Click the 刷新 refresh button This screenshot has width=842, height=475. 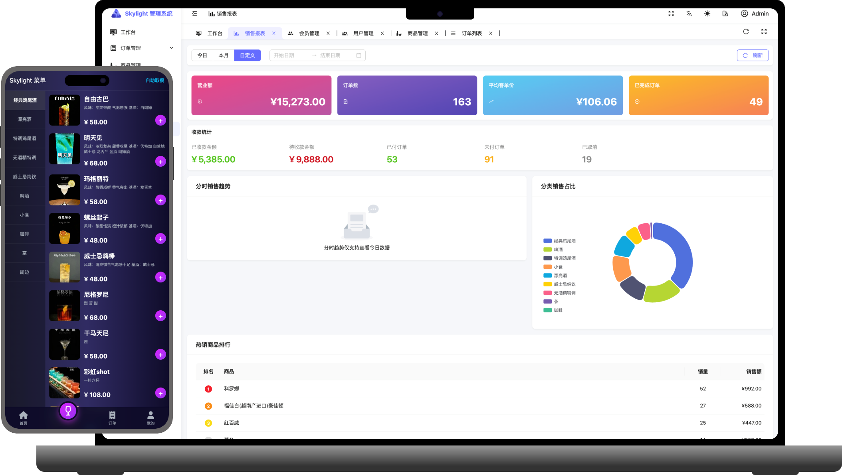pos(753,55)
